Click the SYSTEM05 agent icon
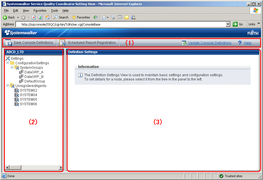The height and width of the screenshot is (180, 263). [x=16, y=100]
